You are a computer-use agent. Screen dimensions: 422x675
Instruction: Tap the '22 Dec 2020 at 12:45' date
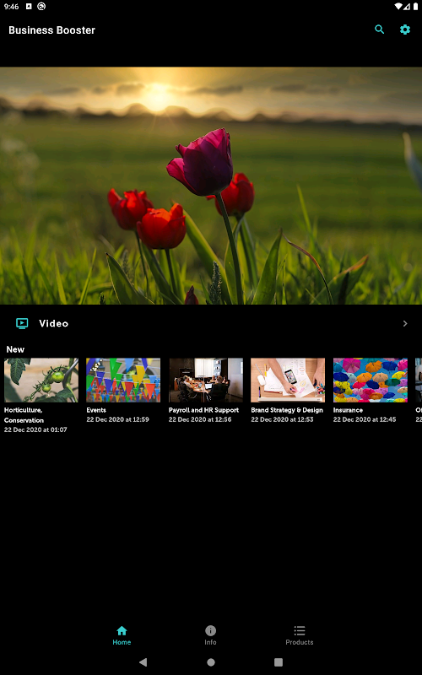pos(365,419)
